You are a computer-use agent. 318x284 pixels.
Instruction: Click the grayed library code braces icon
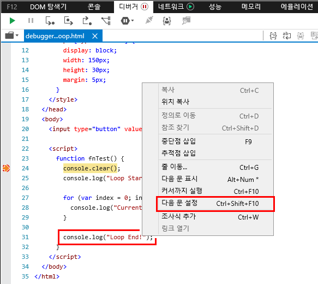(301, 36)
